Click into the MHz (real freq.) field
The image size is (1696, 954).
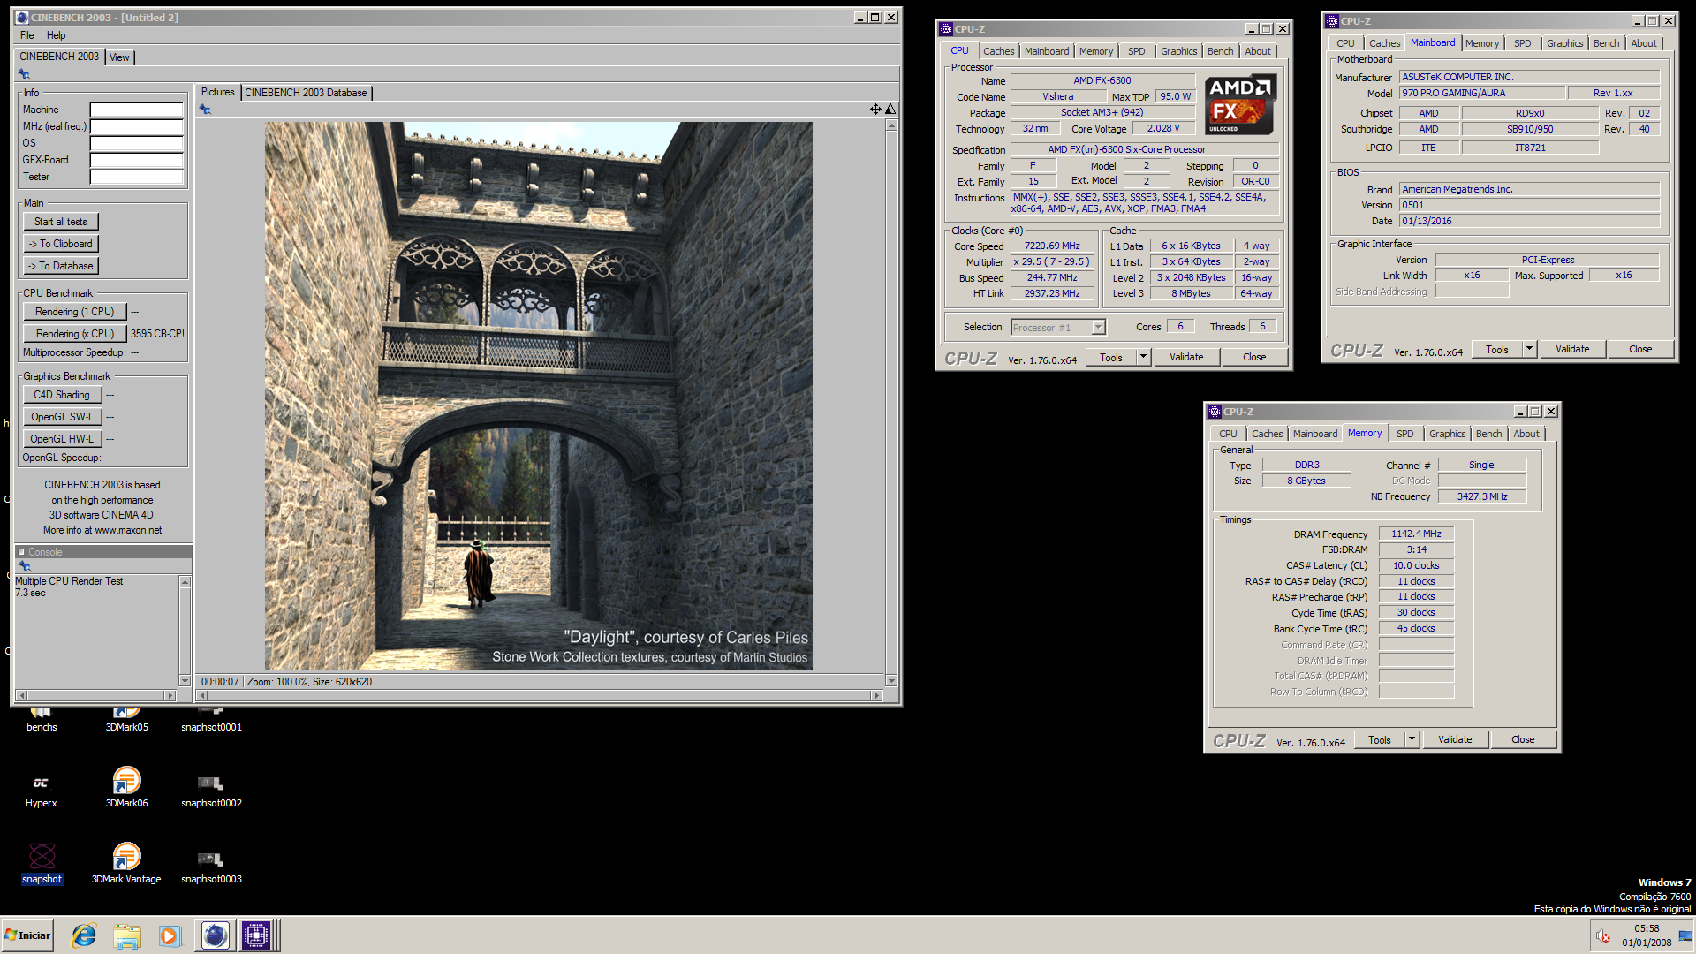[x=137, y=127]
